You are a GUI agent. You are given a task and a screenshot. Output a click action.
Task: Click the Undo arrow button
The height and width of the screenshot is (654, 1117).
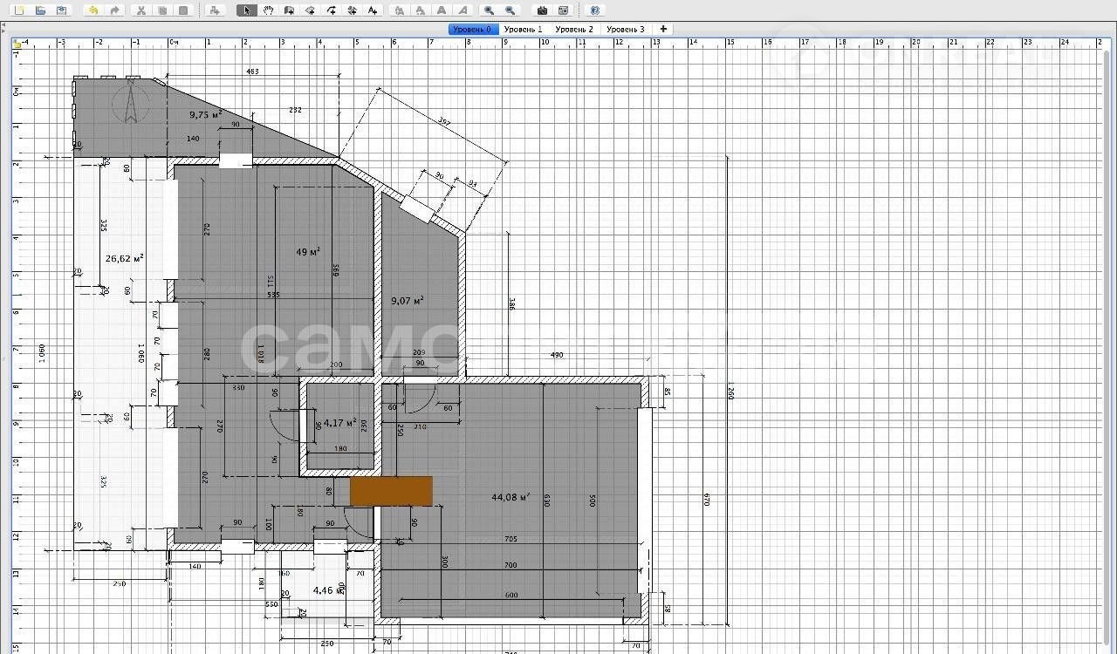point(93,10)
